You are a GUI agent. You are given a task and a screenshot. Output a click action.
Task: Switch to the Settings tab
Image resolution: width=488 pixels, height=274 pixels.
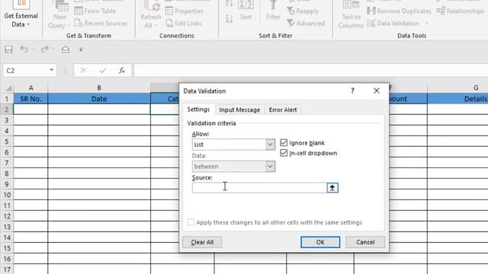pos(198,110)
